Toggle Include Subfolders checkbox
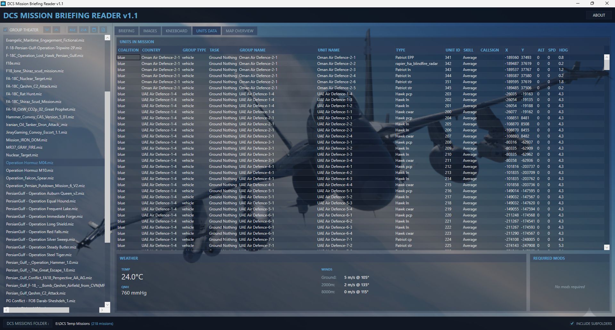 (x=572, y=323)
